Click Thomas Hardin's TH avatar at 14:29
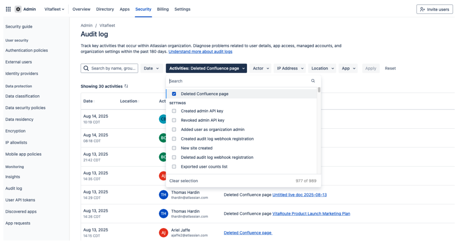459x242 pixels. 163,195
